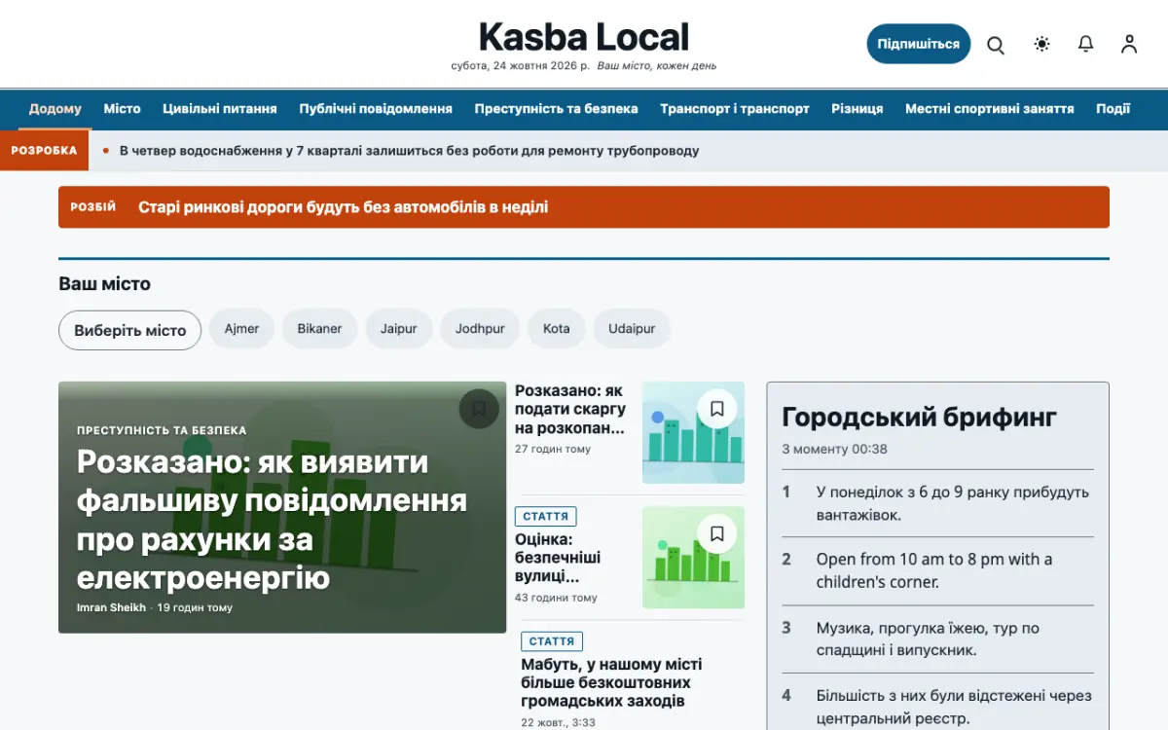Open the Місто nav section
The height and width of the screenshot is (730, 1168).
click(x=123, y=109)
